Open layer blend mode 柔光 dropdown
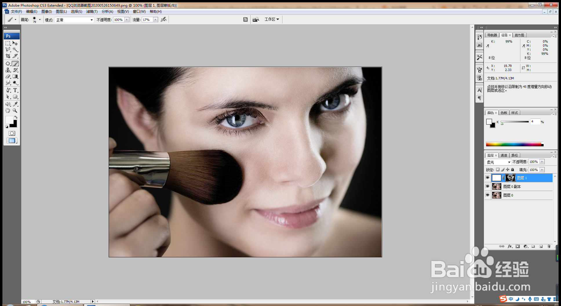 (498, 162)
